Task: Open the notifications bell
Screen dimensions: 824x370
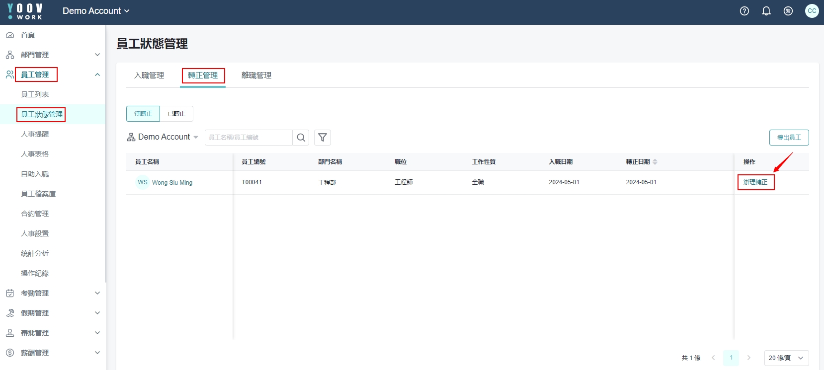Action: click(766, 11)
